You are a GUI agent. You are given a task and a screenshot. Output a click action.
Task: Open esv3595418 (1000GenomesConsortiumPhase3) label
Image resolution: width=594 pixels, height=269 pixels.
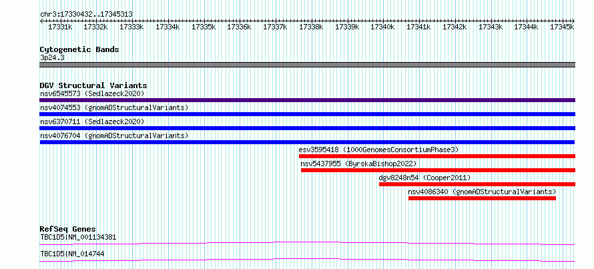pos(378,150)
